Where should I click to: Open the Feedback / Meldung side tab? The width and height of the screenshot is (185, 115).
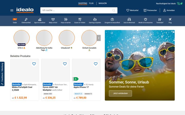coord(2,74)
